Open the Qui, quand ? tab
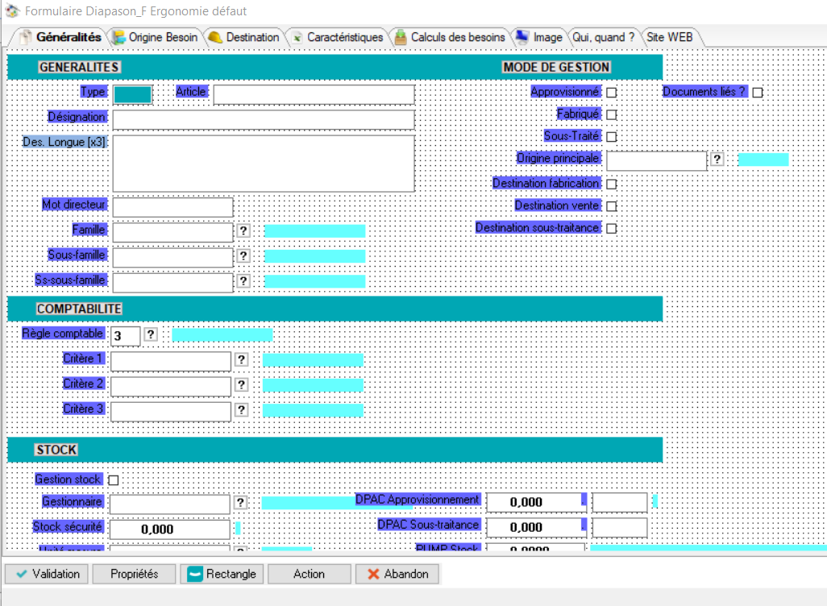827x606 pixels. pyautogui.click(x=604, y=36)
